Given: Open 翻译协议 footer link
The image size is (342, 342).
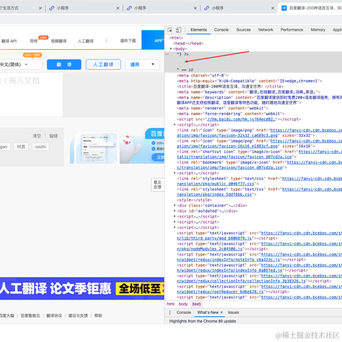Looking at the screenshot, I should pyautogui.click(x=54, y=315).
